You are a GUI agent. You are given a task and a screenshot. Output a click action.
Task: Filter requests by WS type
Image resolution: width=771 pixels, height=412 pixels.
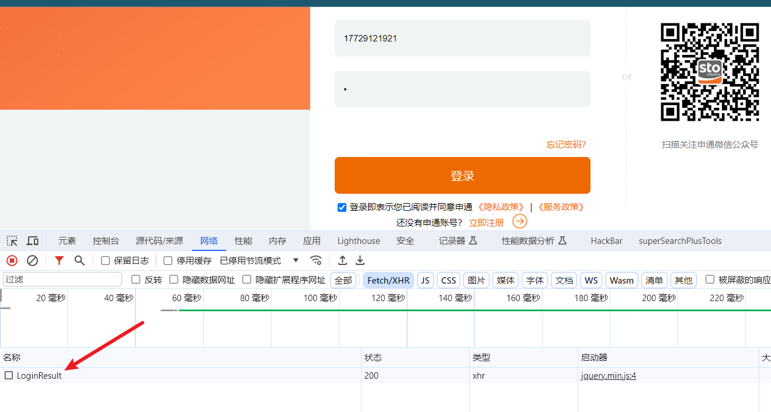(592, 280)
